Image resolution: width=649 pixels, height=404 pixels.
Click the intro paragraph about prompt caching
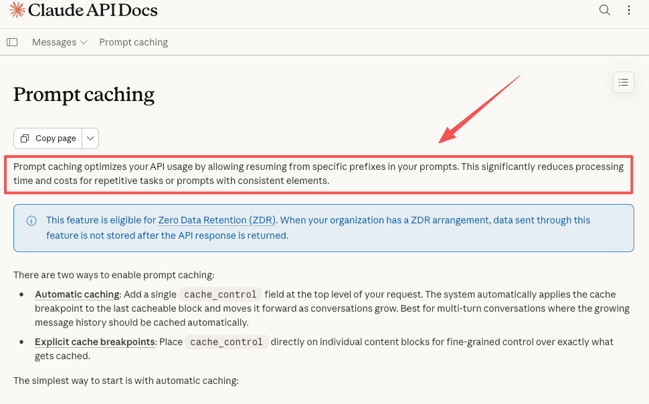coord(318,174)
